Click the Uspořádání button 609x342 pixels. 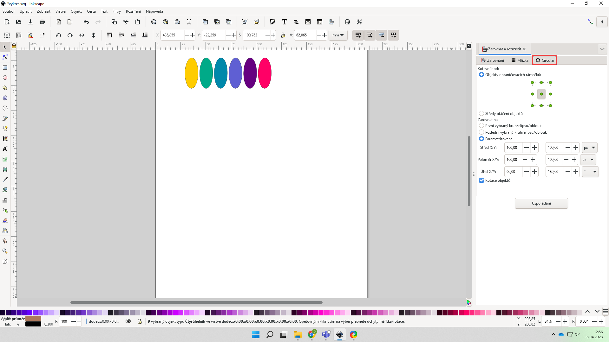pyautogui.click(x=541, y=203)
